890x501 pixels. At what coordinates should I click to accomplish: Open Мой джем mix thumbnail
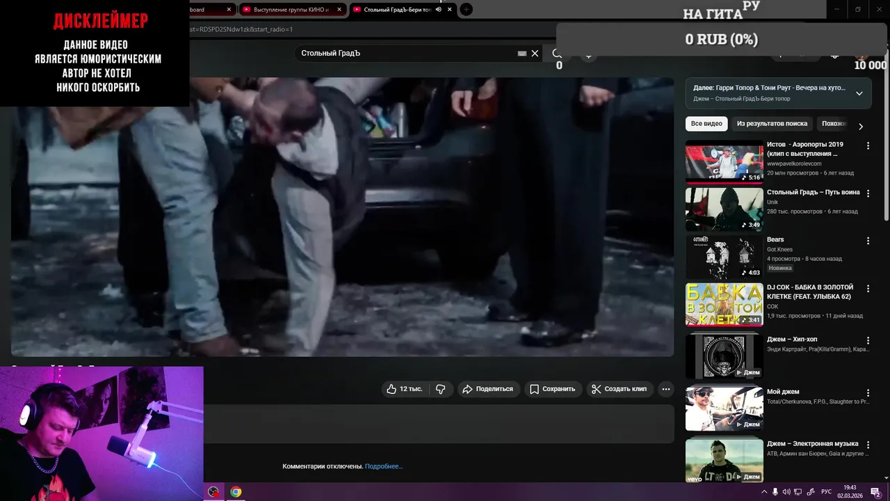(725, 408)
